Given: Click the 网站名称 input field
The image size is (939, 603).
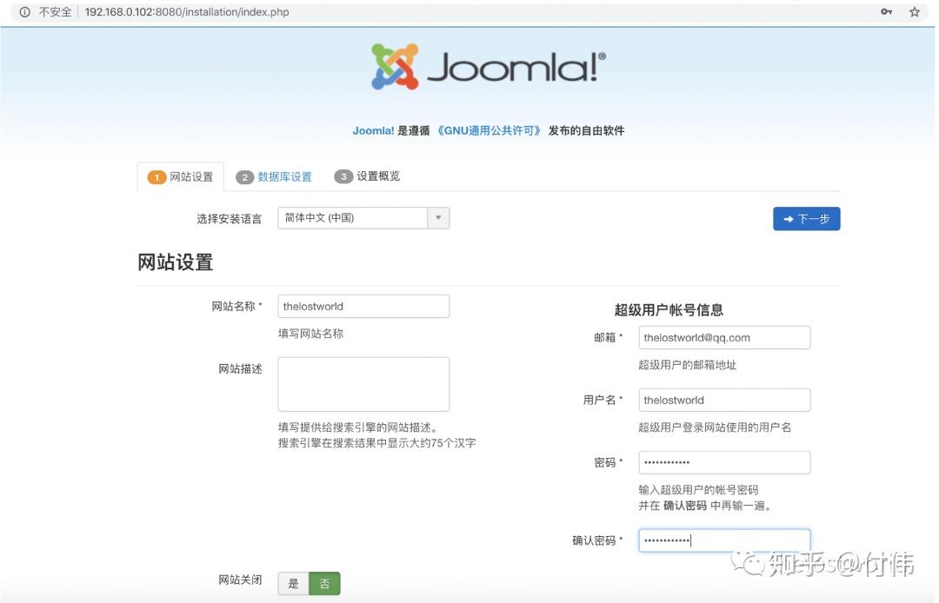Looking at the screenshot, I should (x=363, y=306).
